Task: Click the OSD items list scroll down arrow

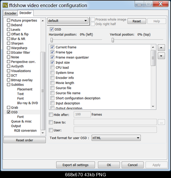Action: 153,106
